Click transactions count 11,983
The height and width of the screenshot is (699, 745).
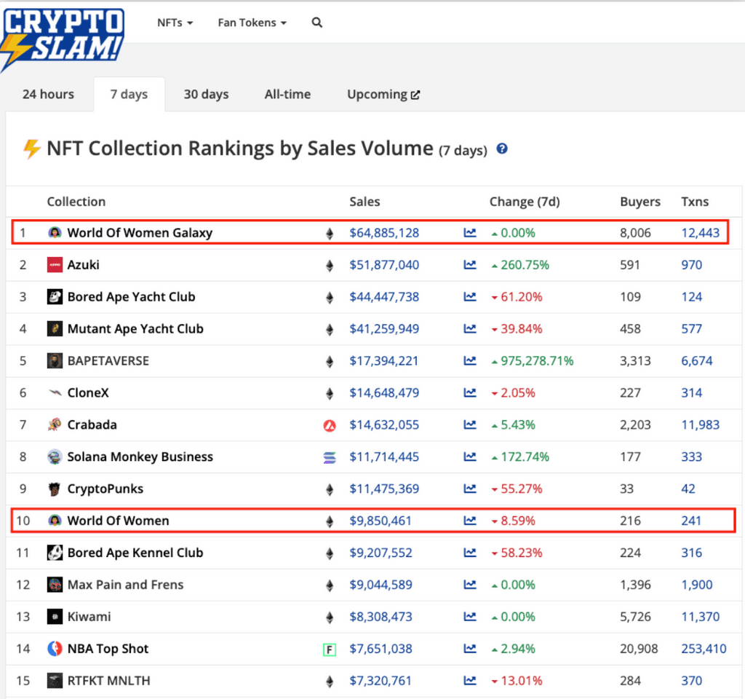(701, 424)
